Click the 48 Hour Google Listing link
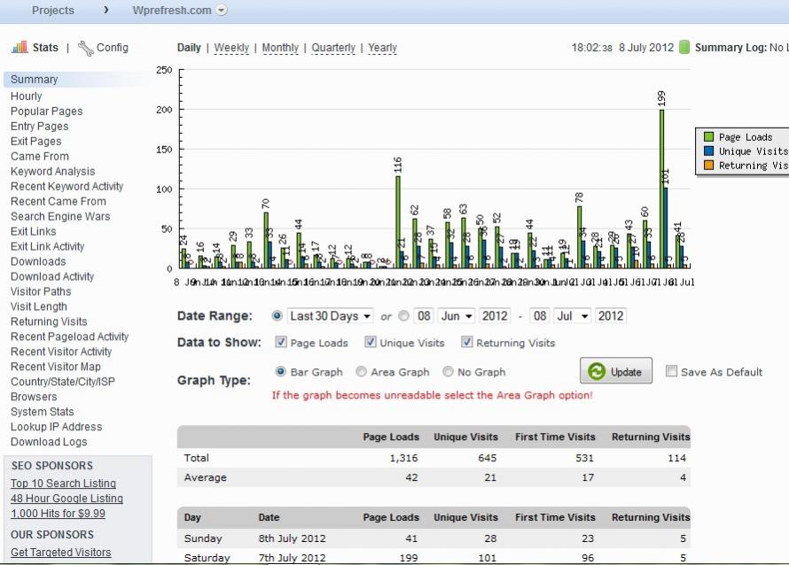Image resolution: width=789 pixels, height=565 pixels. tap(66, 499)
